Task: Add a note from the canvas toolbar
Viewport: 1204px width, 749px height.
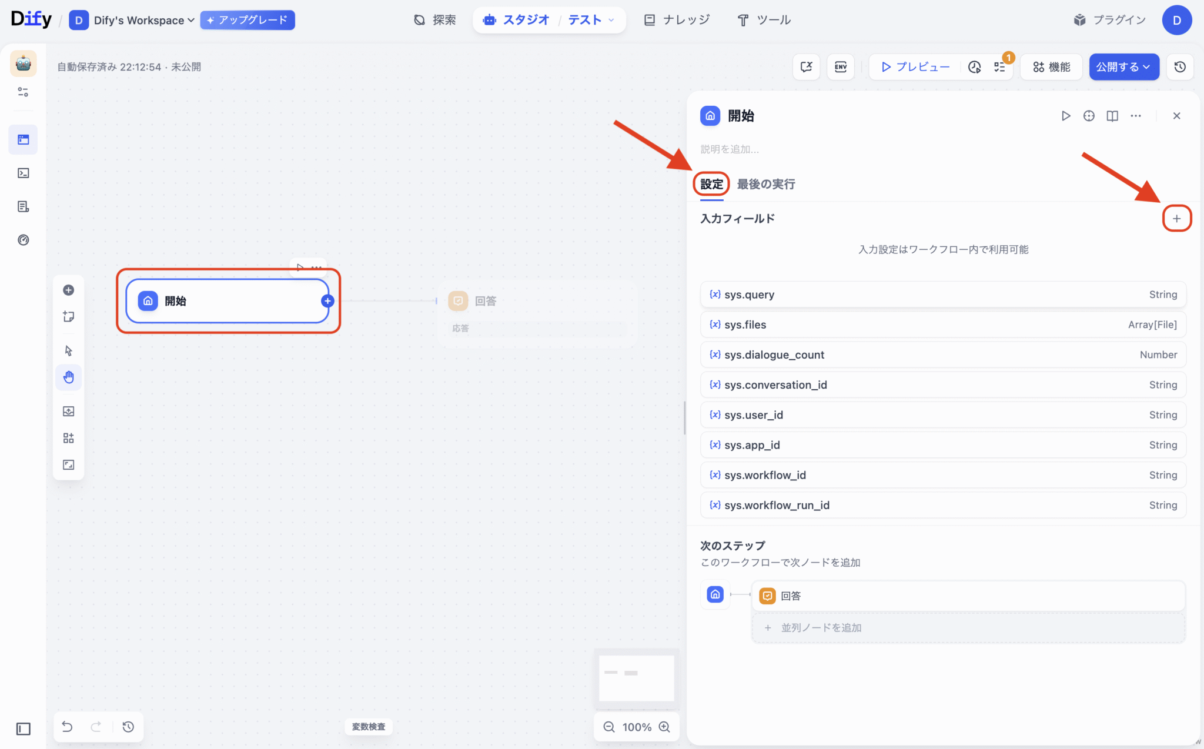Action: tap(69, 317)
